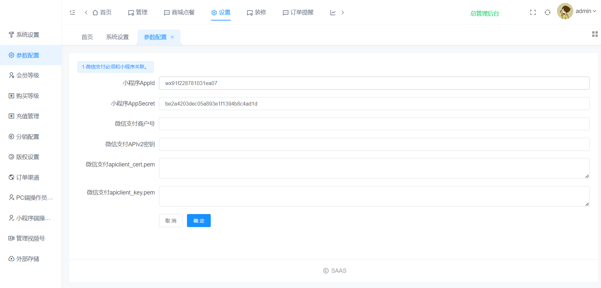Toggle fullscreen mode icon
The width and height of the screenshot is (601, 288).
coord(533,12)
